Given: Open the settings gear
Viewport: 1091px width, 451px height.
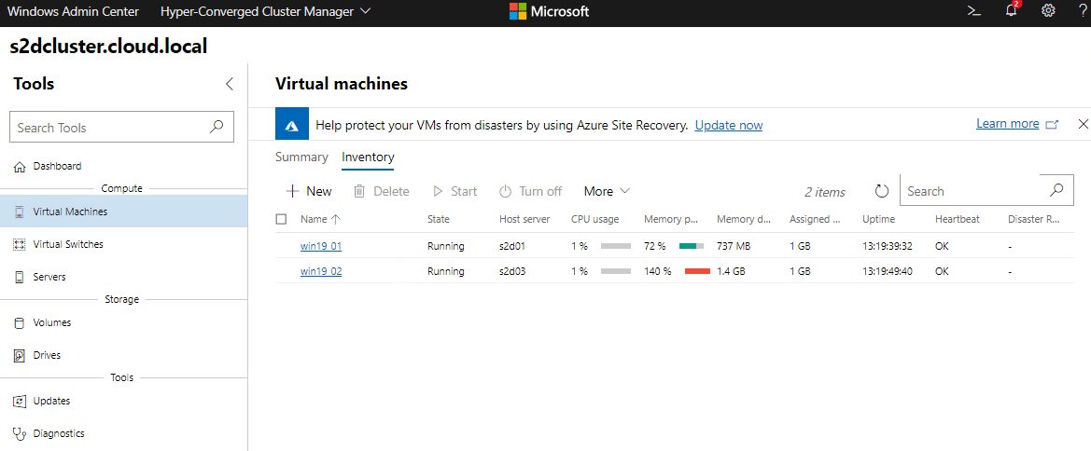Looking at the screenshot, I should tap(1048, 11).
